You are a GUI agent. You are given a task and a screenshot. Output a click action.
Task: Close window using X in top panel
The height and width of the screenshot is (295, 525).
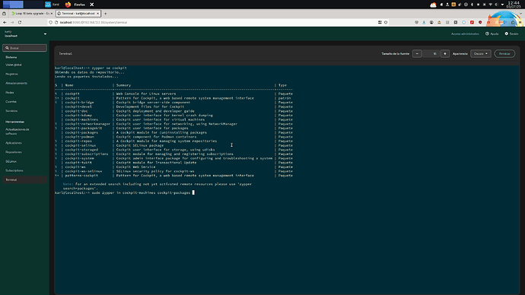[x=92, y=5]
